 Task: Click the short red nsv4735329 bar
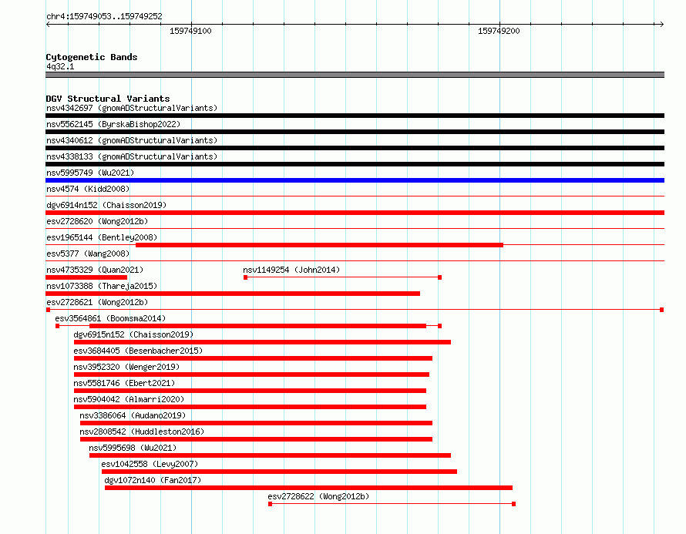point(86,277)
